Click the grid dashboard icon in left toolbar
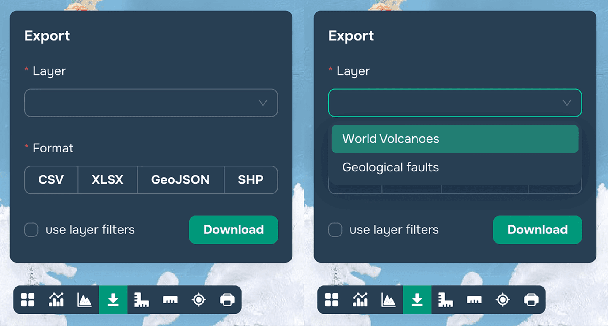This screenshot has width=608, height=326. pos(28,300)
